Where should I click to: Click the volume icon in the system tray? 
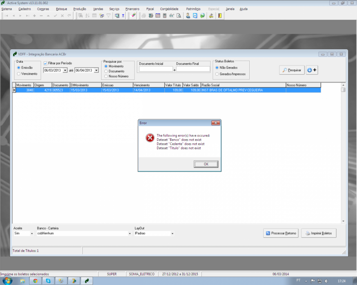(x=326, y=281)
